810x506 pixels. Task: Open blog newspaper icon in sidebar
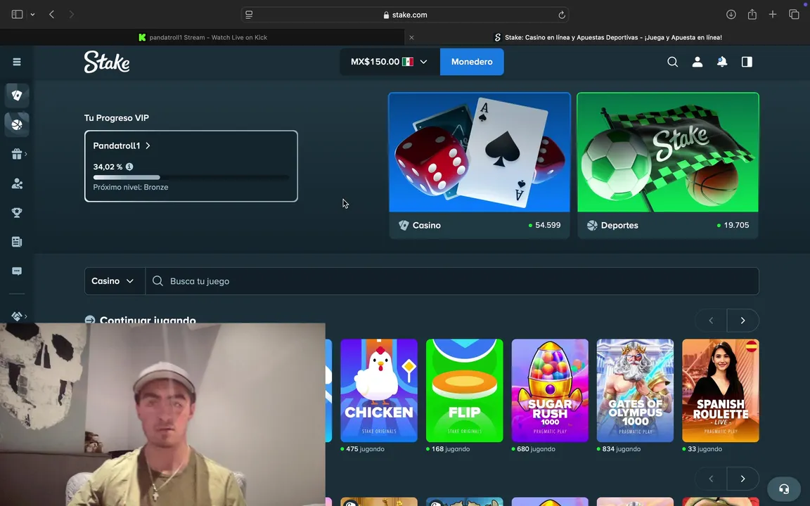(x=17, y=242)
